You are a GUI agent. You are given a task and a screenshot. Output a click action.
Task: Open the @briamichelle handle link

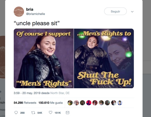pos(36,14)
